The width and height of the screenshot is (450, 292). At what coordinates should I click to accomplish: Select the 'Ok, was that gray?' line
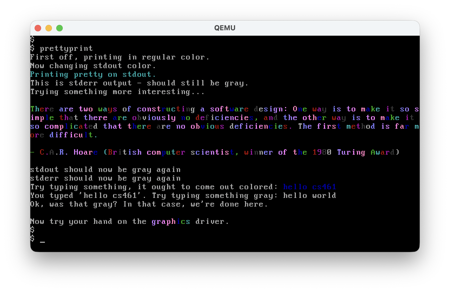(149, 204)
